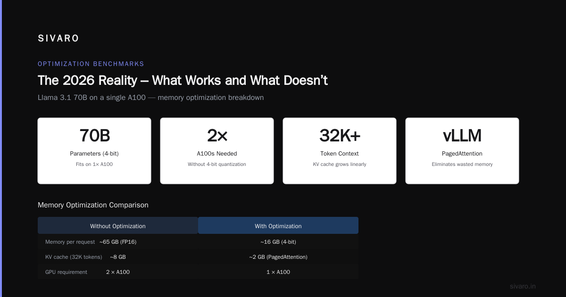The height and width of the screenshot is (297, 566).
Task: Click the ~16 GB (4-bit) value
Action: pos(278,242)
